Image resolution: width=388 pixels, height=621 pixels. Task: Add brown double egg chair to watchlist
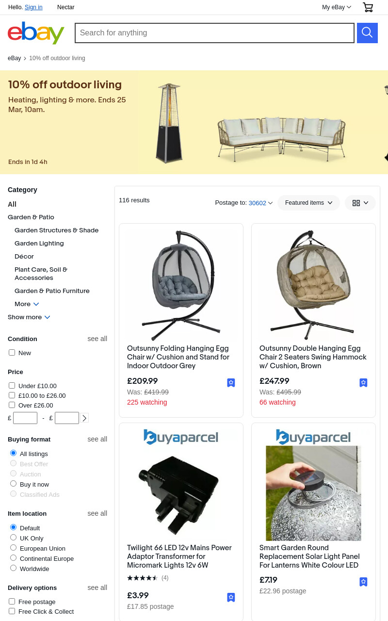pos(363,383)
